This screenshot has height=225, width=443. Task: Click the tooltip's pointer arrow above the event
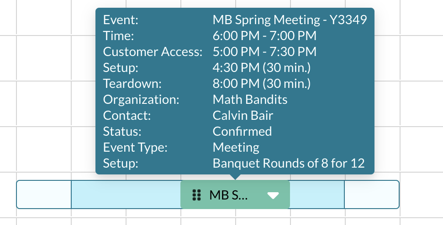pyautogui.click(x=235, y=177)
